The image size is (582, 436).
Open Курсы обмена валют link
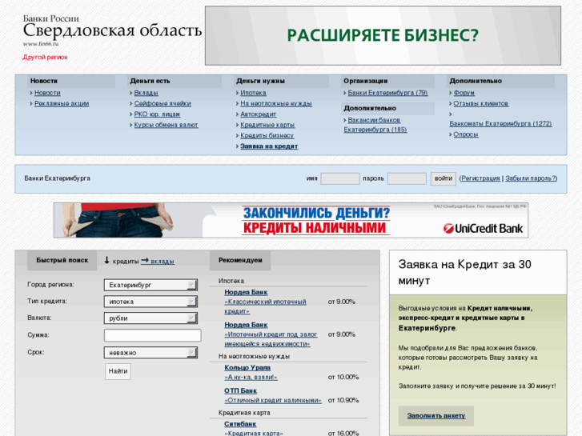(x=166, y=125)
